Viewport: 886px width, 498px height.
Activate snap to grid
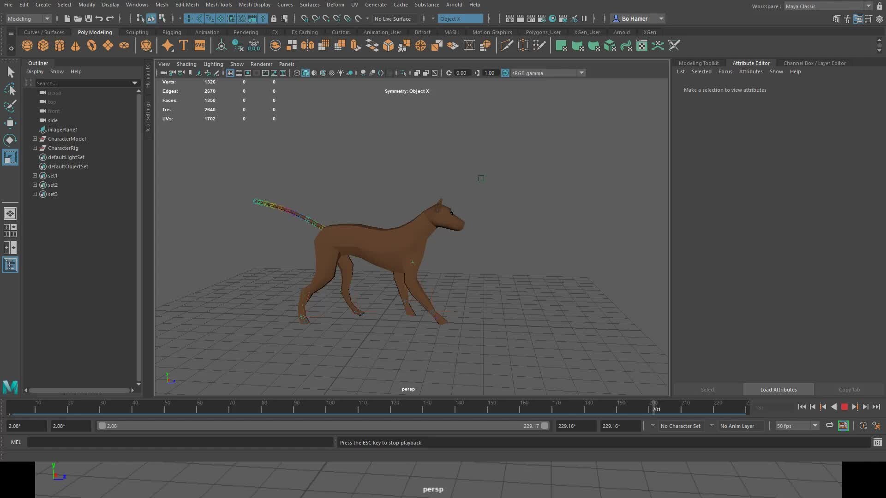[x=305, y=18]
